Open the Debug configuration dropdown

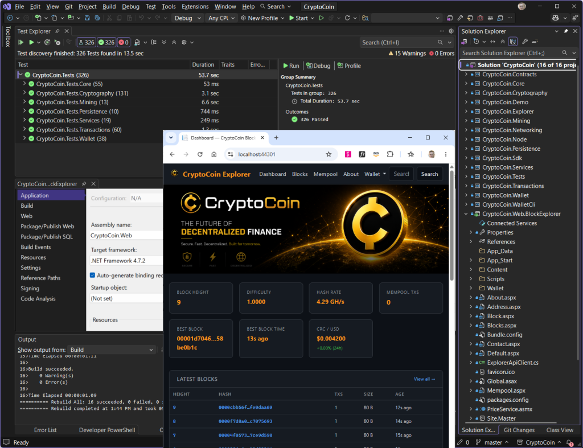coord(187,18)
